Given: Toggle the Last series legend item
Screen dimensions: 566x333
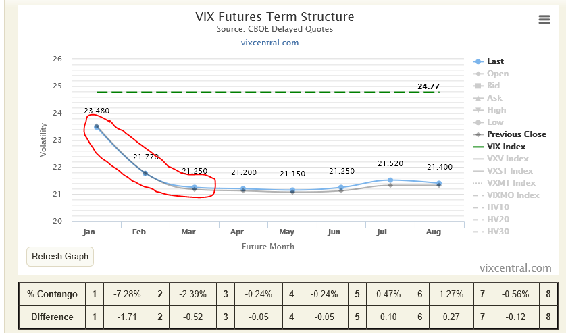Looking at the screenshot, I should [495, 61].
